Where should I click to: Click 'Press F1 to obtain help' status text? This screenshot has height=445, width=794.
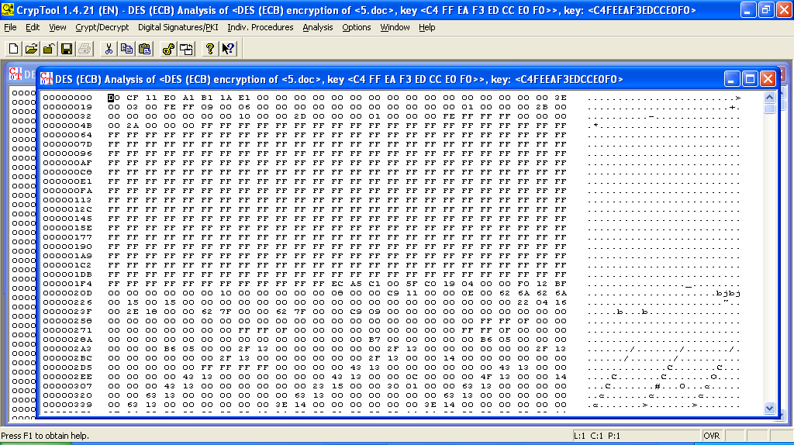pos(45,436)
